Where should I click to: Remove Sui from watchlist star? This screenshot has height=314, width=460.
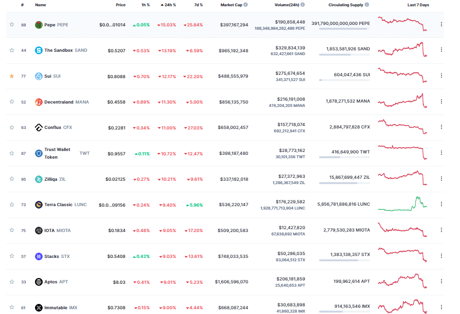11,76
